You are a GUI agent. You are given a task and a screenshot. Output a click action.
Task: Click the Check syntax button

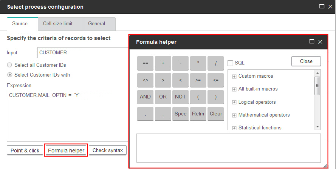pyautogui.click(x=108, y=150)
